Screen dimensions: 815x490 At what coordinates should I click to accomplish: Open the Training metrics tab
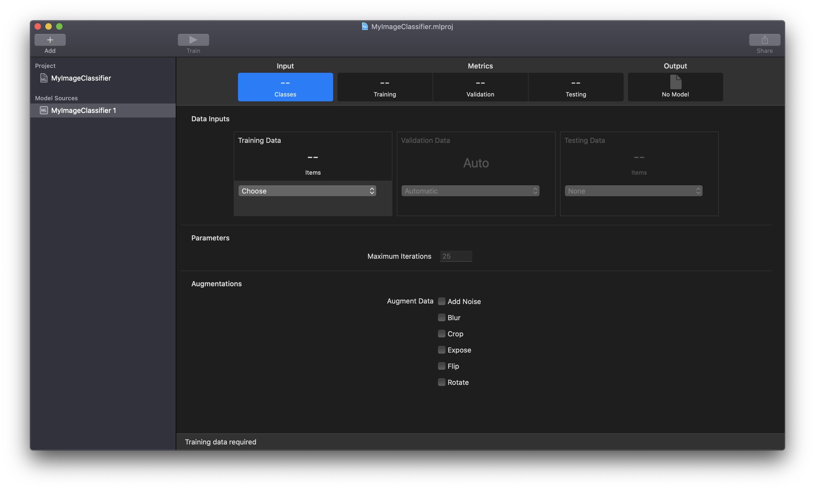(x=385, y=87)
